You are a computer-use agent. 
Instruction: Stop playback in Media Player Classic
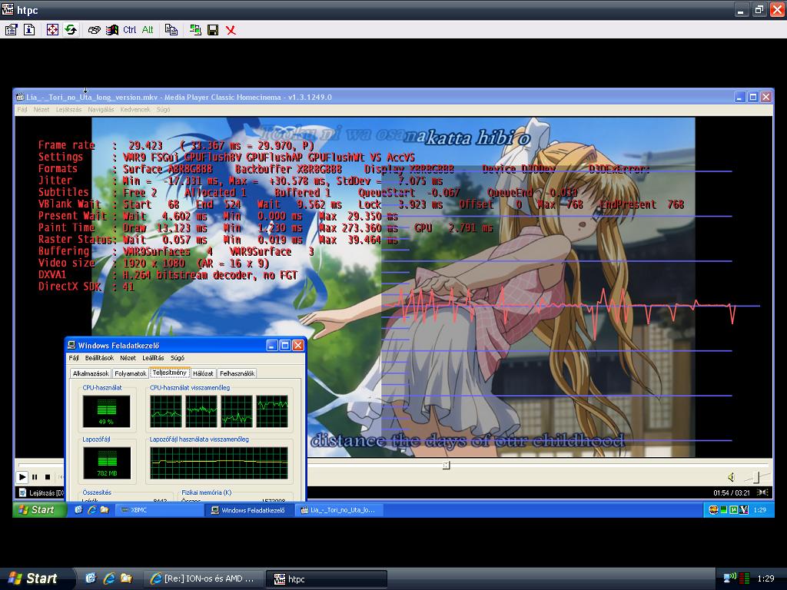coord(48,476)
